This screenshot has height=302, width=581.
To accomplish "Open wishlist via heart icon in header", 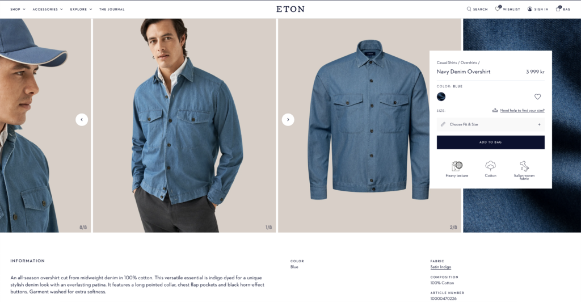I will point(498,9).
